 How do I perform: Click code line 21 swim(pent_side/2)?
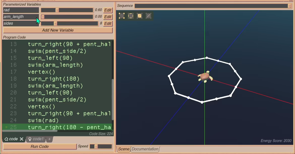tap(57, 100)
